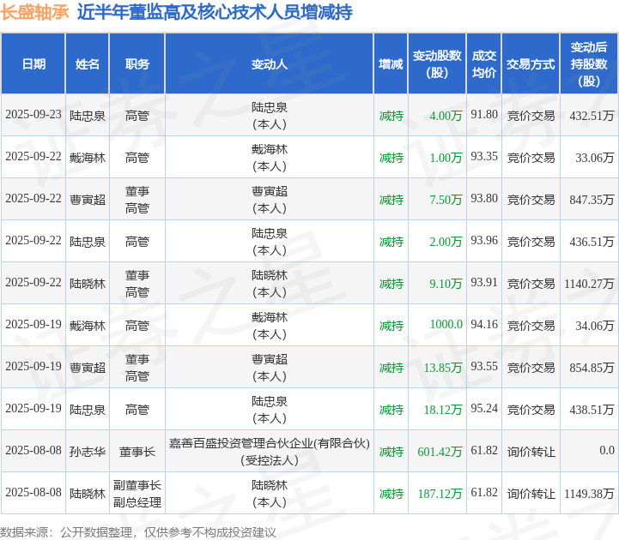Image resolution: width=619 pixels, height=540 pixels.
Task: Click the 变动人 column header
Action: pyautogui.click(x=270, y=63)
